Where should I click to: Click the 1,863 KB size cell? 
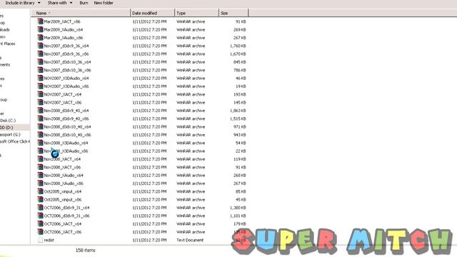tap(238, 111)
